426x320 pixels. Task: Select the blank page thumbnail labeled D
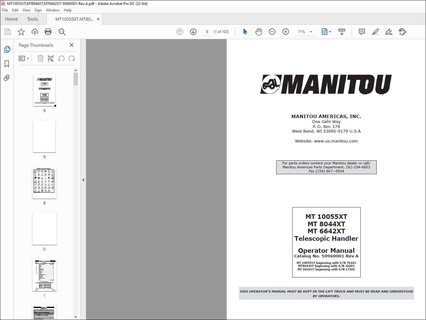pos(44,229)
